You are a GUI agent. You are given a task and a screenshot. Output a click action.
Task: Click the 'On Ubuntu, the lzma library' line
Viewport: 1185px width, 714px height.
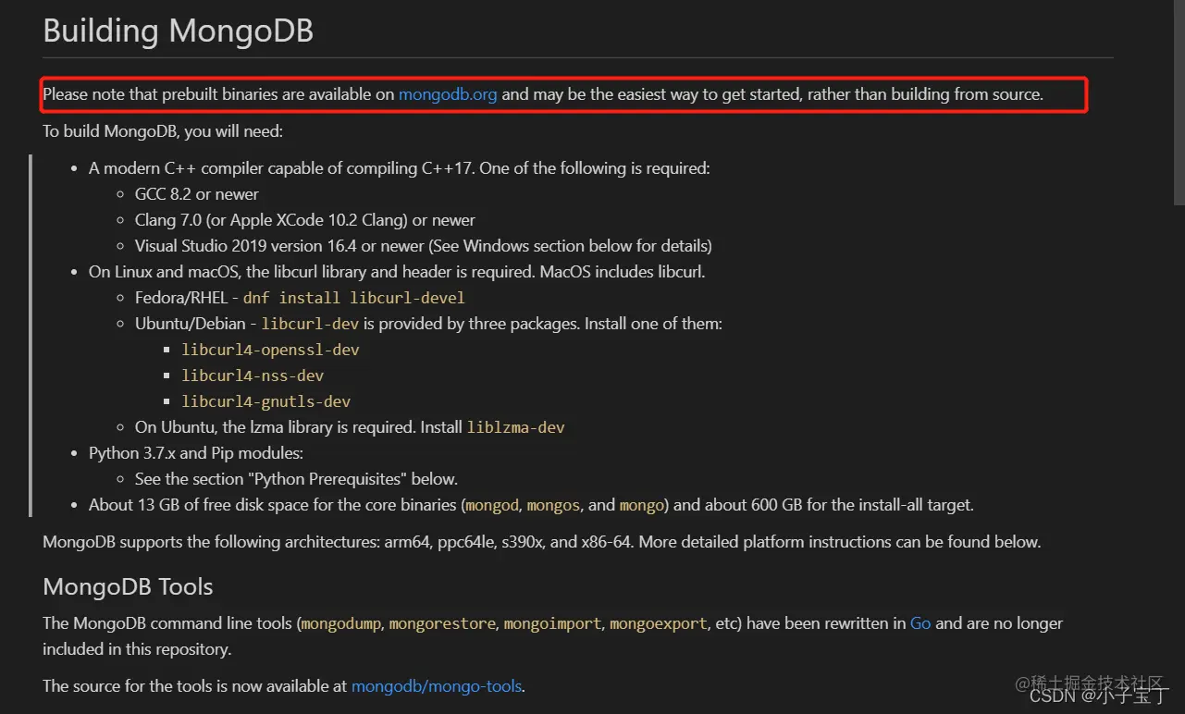(x=350, y=427)
